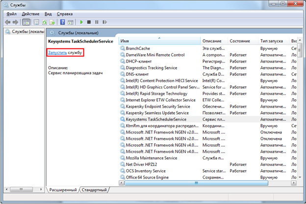
Task: Click Вручную start type of BranchCache
Action: [269, 48]
